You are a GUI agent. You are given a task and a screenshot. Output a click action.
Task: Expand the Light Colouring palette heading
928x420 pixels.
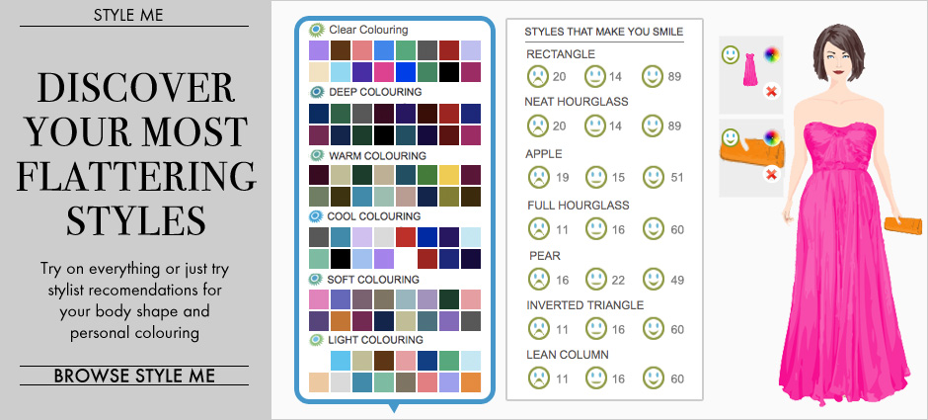coord(375,341)
